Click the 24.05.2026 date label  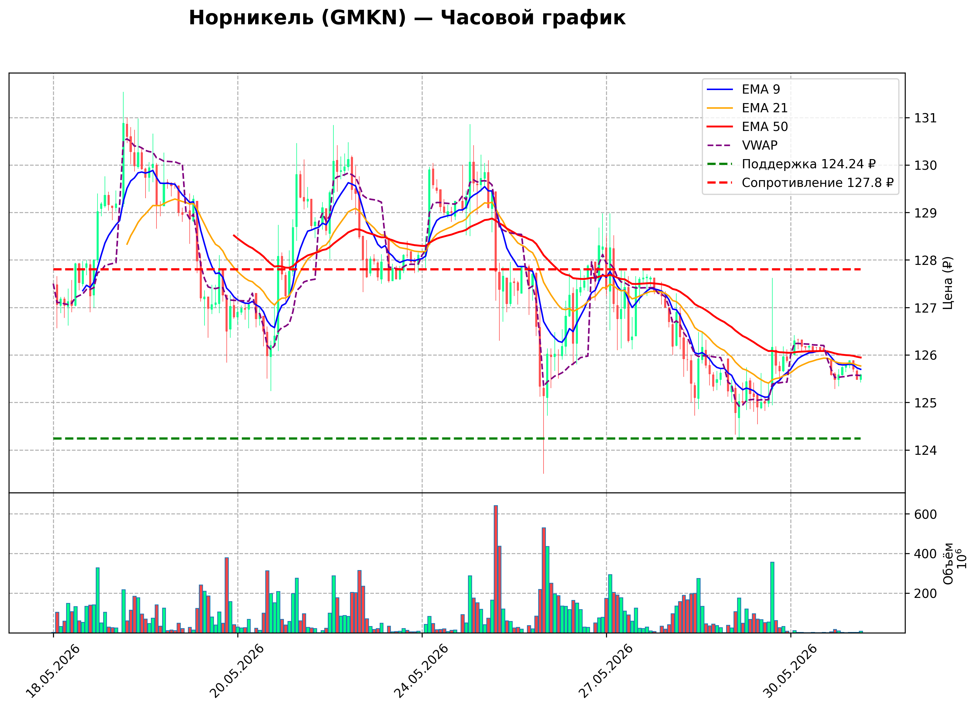421,671
